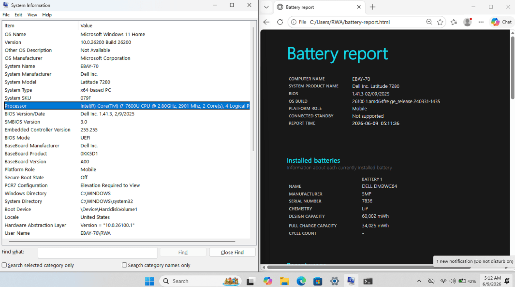515x287 pixels.
Task: Show hidden system tray icons
Action: click(x=419, y=281)
